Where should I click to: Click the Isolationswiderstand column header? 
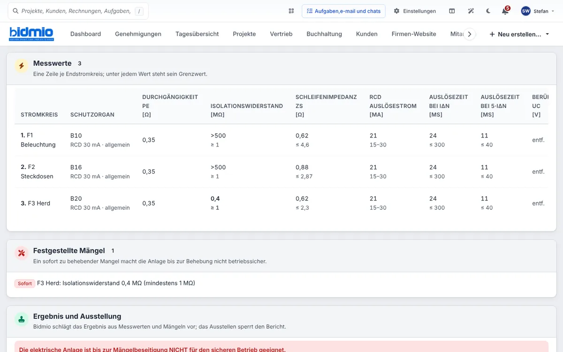247,110
